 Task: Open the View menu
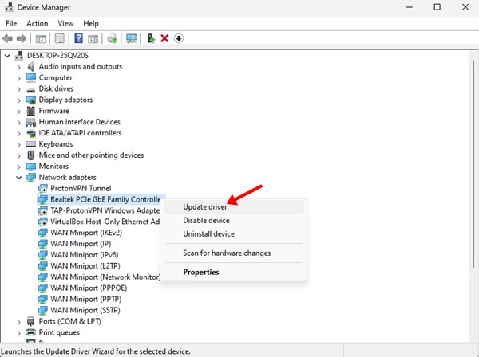click(x=65, y=23)
